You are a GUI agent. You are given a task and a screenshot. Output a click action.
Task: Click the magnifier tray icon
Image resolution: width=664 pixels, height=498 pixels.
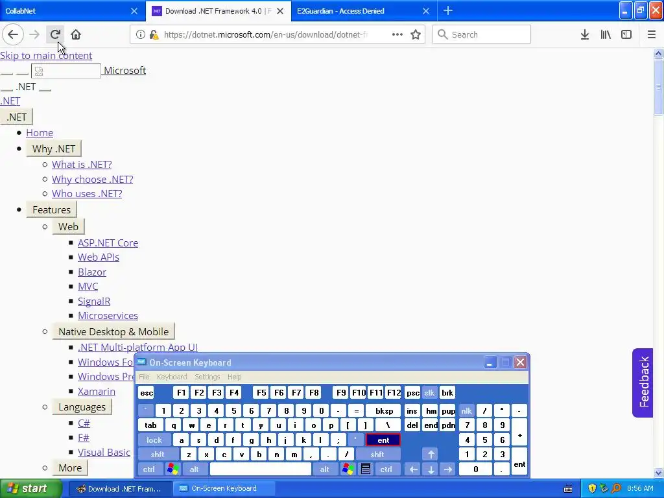point(616,488)
